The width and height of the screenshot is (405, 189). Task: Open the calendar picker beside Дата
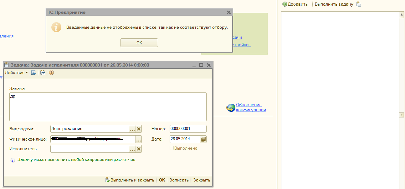[x=203, y=139]
